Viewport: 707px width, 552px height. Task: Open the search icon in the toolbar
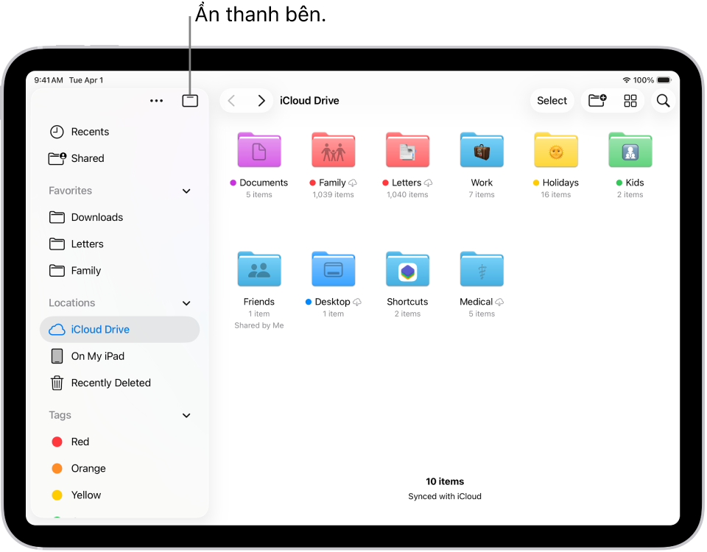[662, 101]
